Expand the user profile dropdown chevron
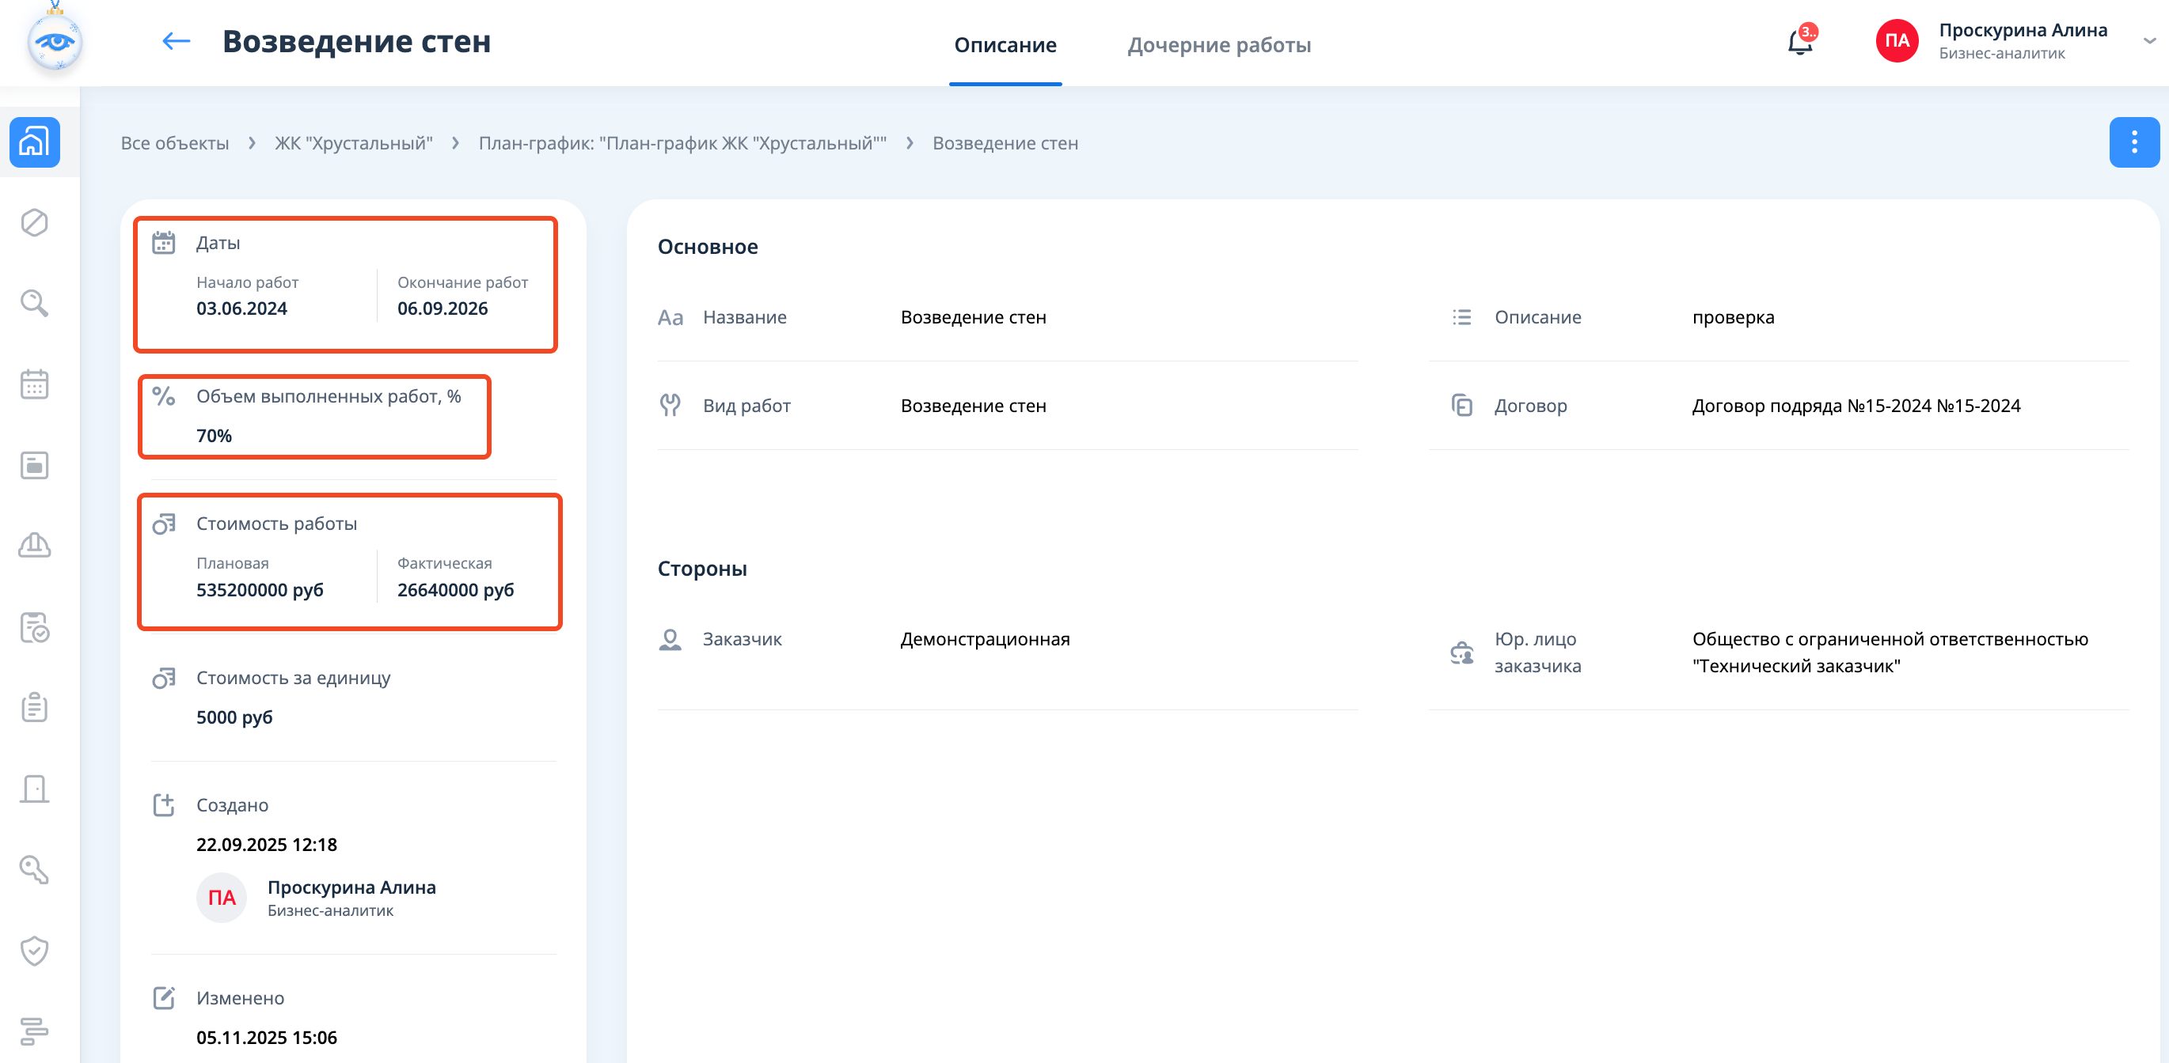This screenshot has height=1063, width=2169. (x=2148, y=41)
